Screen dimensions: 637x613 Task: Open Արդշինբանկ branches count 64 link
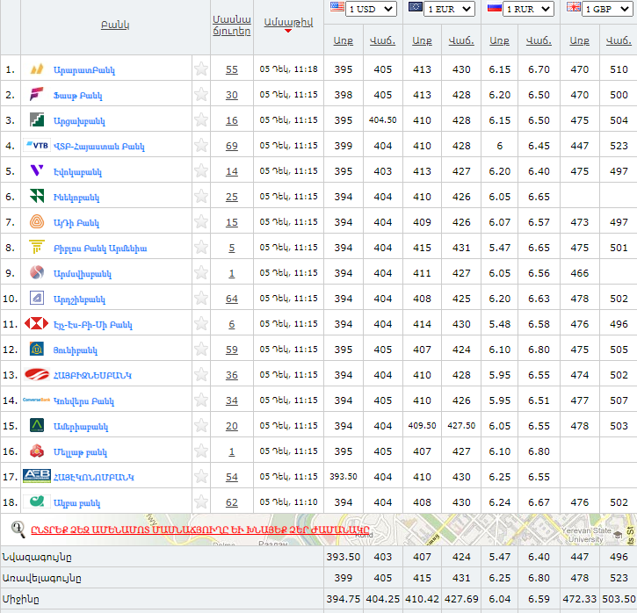[232, 299]
